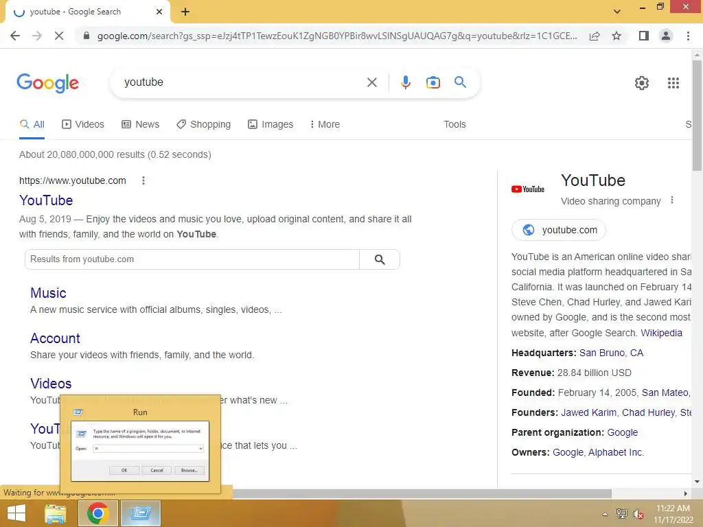The height and width of the screenshot is (527, 703).
Task: Open Chad Hurley founder link
Action: (648, 412)
